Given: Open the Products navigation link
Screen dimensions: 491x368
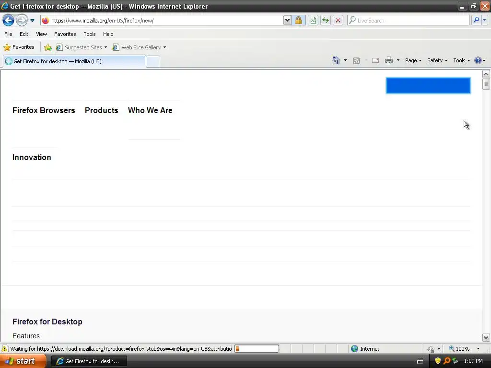Looking at the screenshot, I should [102, 111].
